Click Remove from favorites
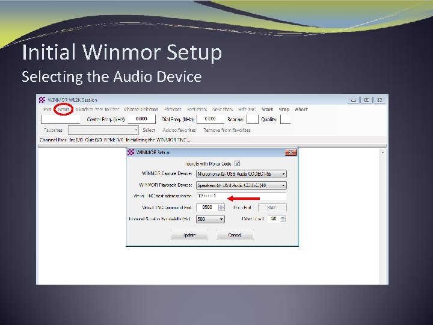 (227, 130)
